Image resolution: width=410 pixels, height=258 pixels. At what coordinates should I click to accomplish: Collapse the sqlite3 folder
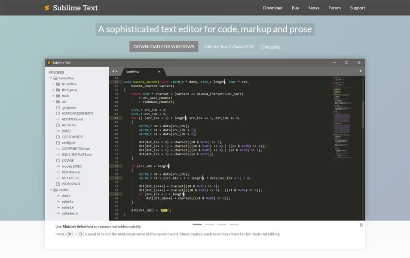(x=50, y=189)
